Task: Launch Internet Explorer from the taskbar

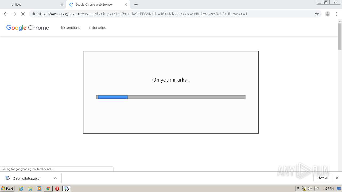Action: (x=21, y=189)
